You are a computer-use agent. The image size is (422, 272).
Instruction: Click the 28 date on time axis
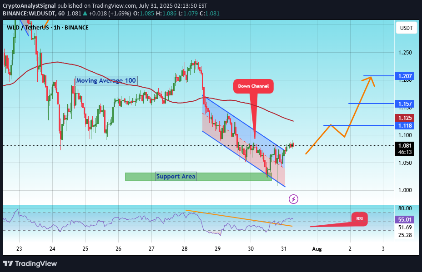[x=185, y=249]
